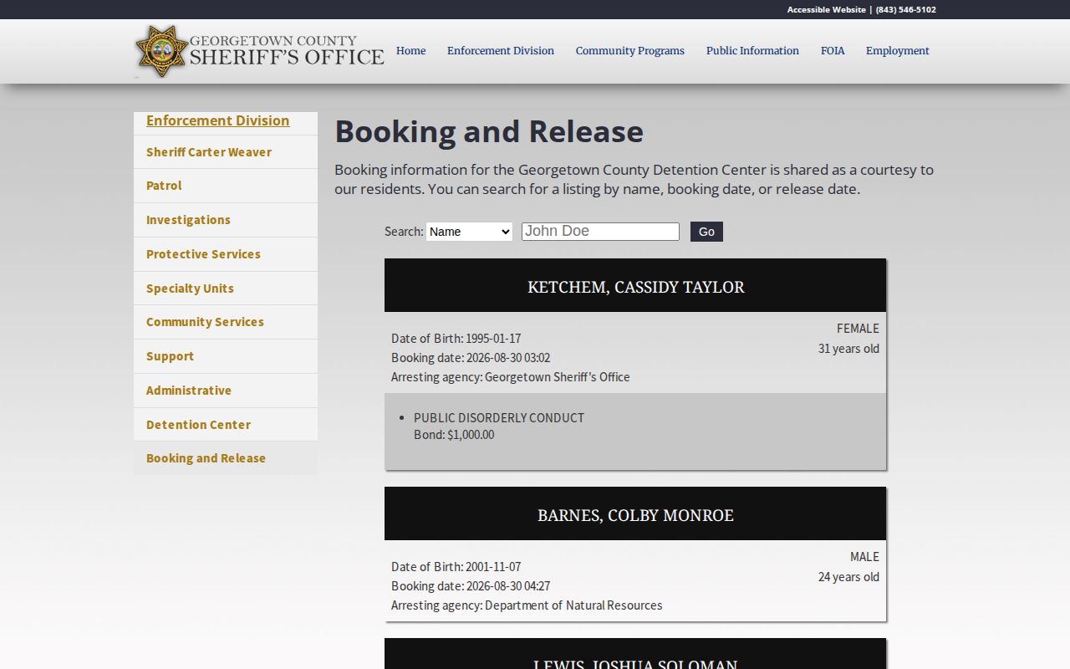The image size is (1070, 669).
Task: Focus the John Doe search field
Action: coord(600,232)
